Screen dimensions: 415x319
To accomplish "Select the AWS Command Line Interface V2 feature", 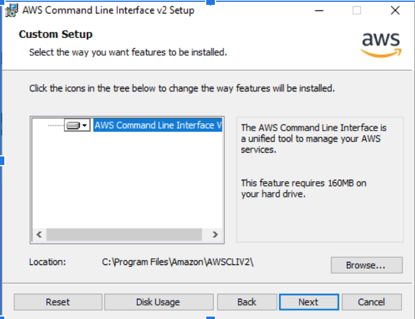I will (158, 125).
